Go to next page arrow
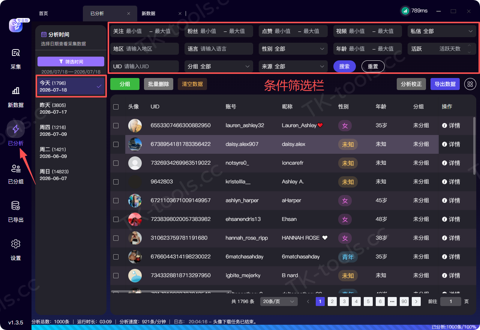480x330 pixels. 416,301
